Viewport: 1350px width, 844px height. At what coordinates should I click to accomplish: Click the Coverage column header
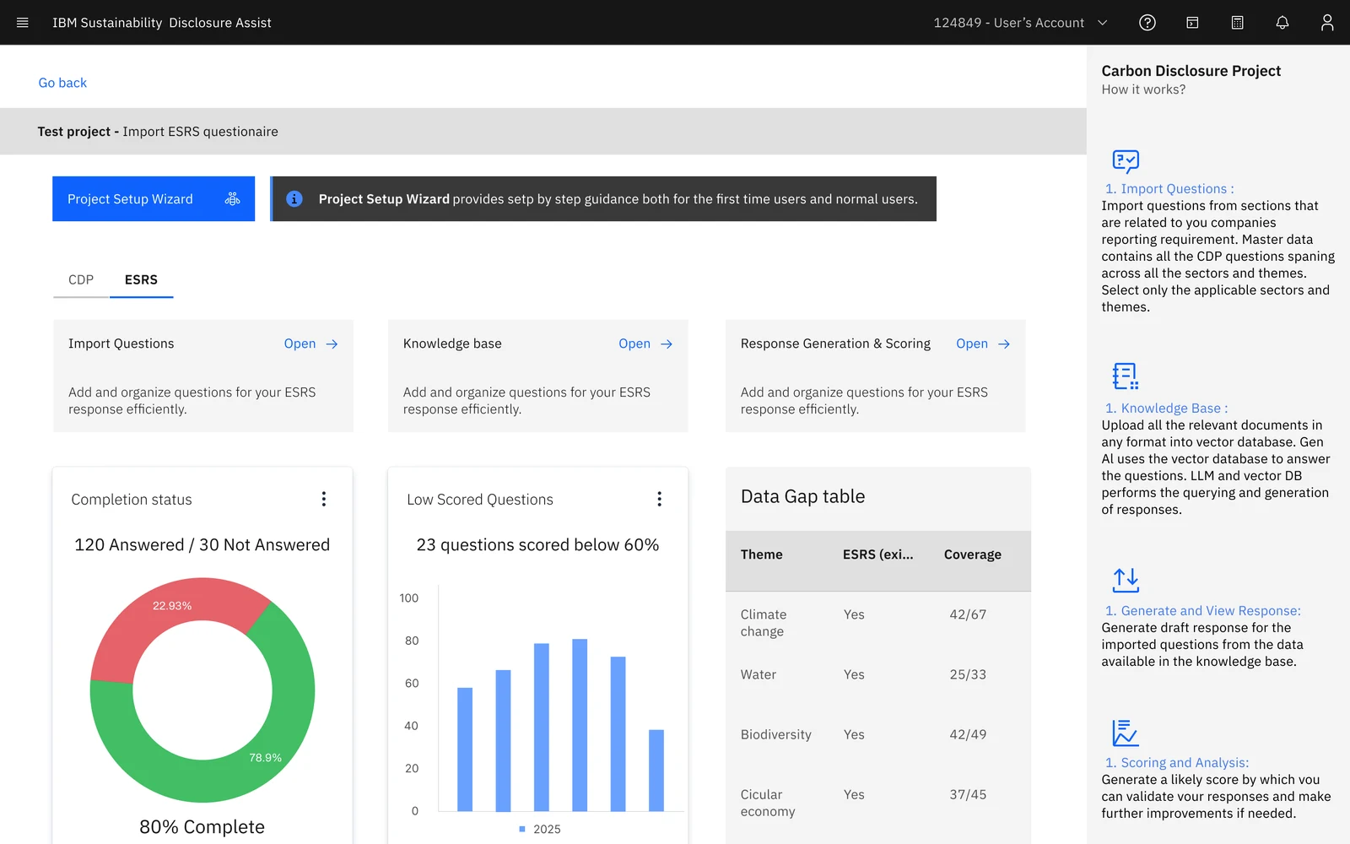(973, 555)
